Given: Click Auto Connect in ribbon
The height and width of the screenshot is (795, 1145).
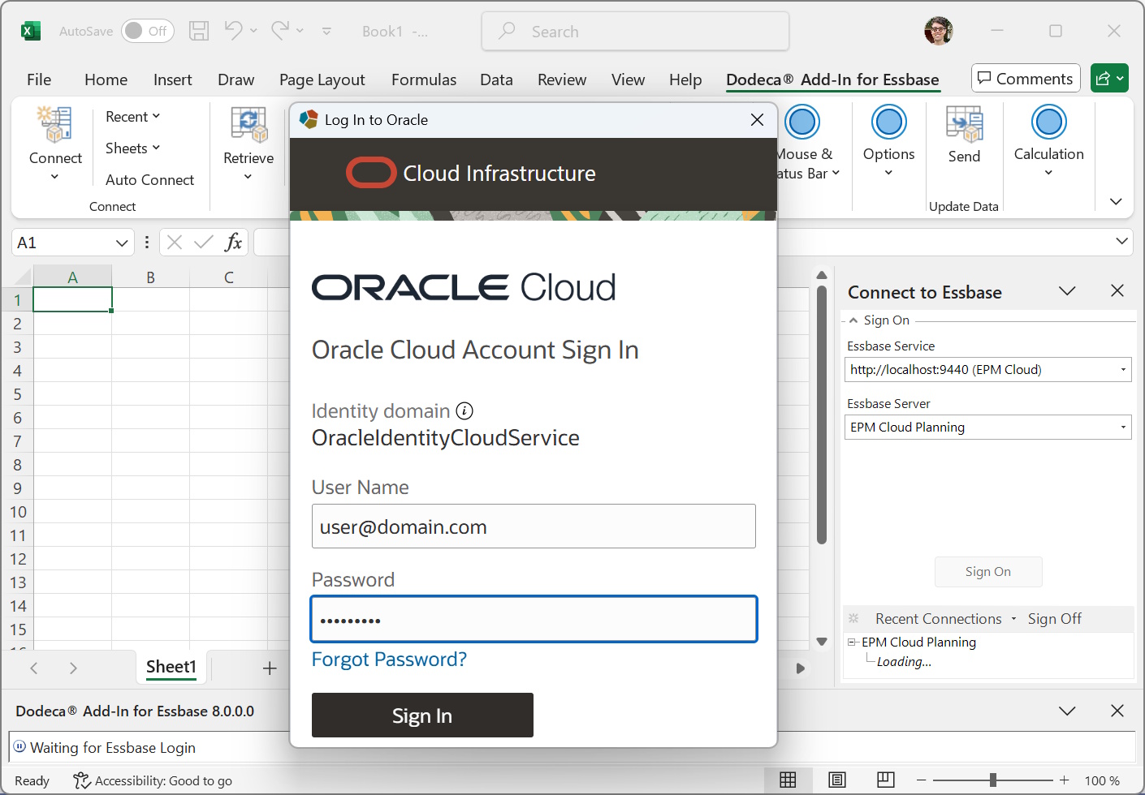Looking at the screenshot, I should tap(149, 180).
